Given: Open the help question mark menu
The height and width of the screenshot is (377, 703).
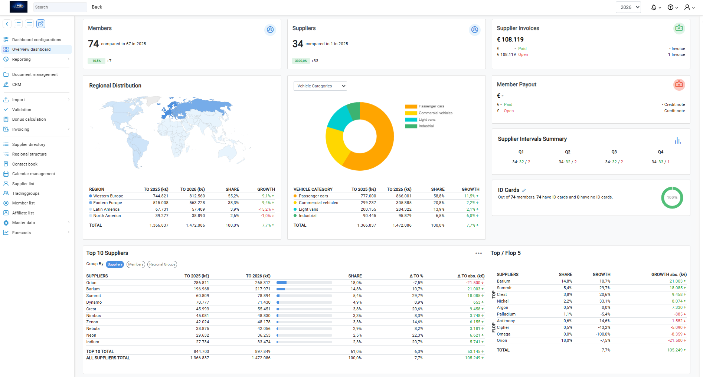Looking at the screenshot, I should [x=673, y=7].
